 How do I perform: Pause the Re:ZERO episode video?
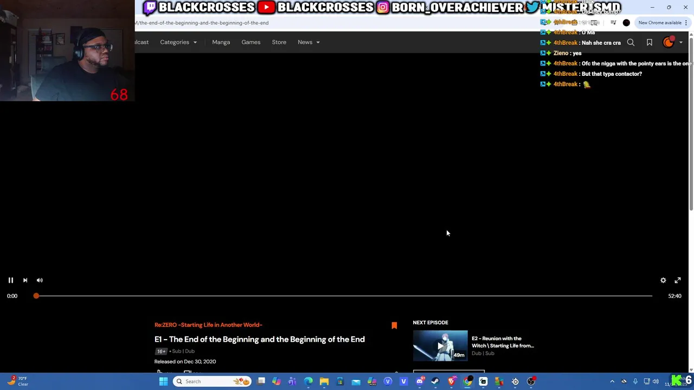[x=10, y=280]
